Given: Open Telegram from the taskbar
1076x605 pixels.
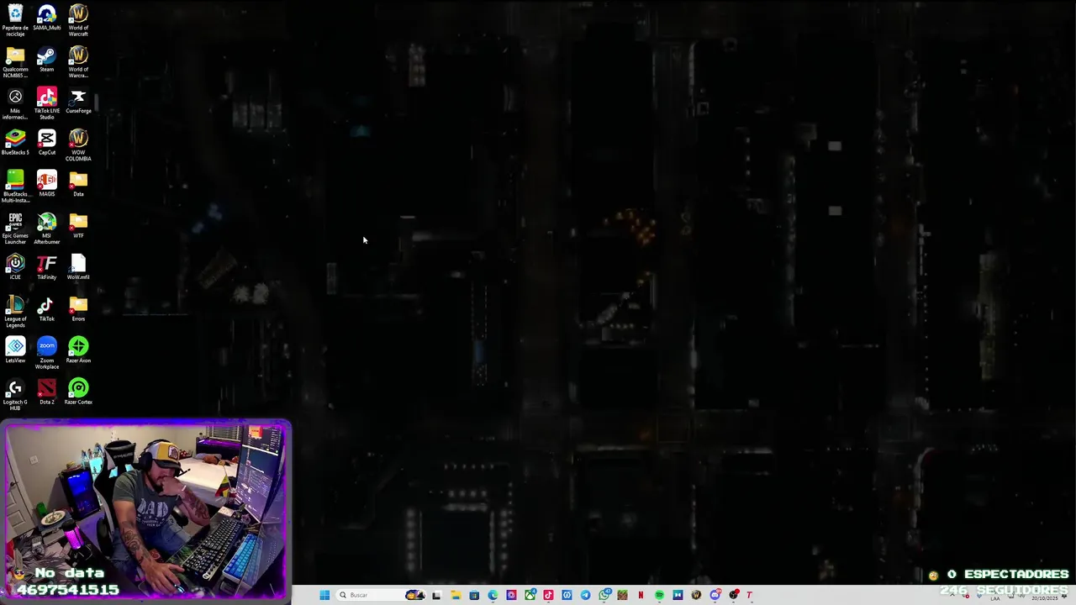Looking at the screenshot, I should click(585, 595).
